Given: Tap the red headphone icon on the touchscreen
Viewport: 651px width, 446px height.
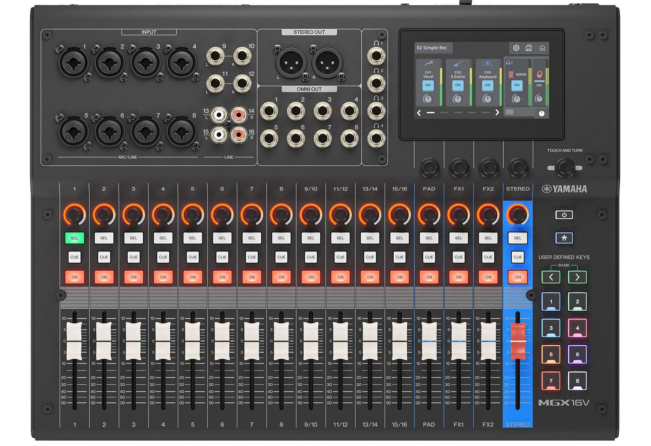Looking at the screenshot, I should [539, 74].
